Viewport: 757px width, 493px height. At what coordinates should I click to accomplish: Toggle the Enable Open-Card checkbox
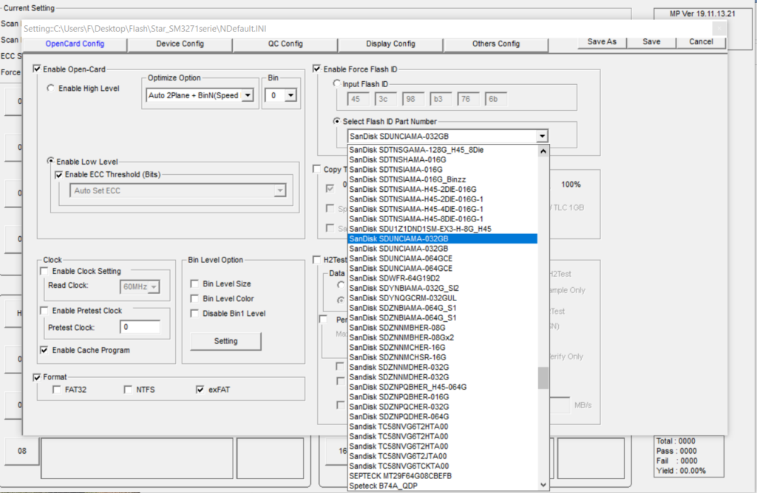tap(37, 69)
